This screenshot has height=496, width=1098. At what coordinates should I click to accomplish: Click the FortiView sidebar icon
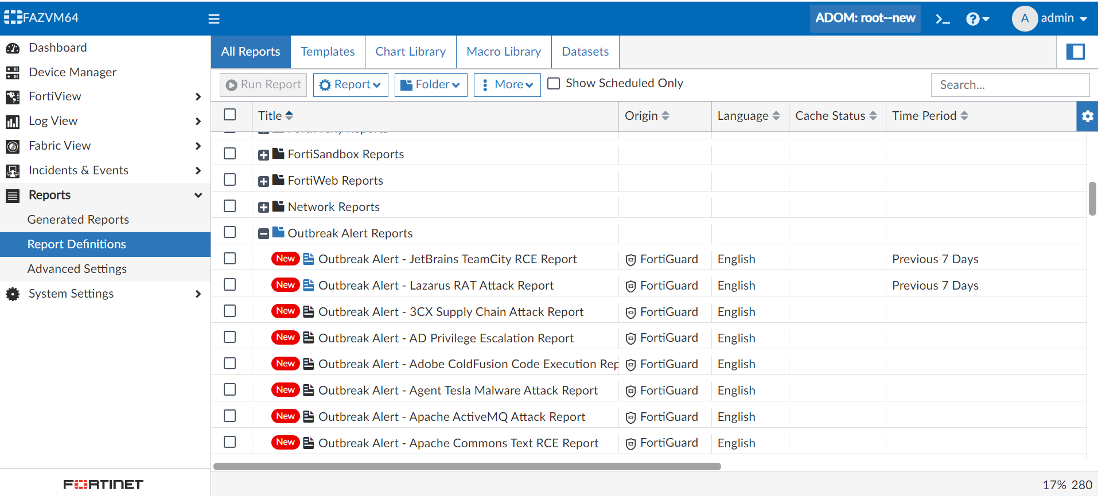(x=13, y=97)
